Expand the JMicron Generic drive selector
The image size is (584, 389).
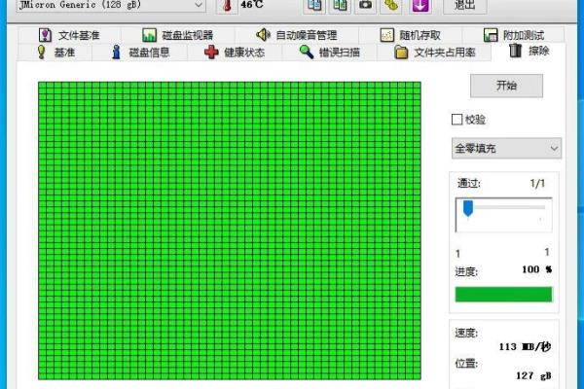tap(199, 5)
